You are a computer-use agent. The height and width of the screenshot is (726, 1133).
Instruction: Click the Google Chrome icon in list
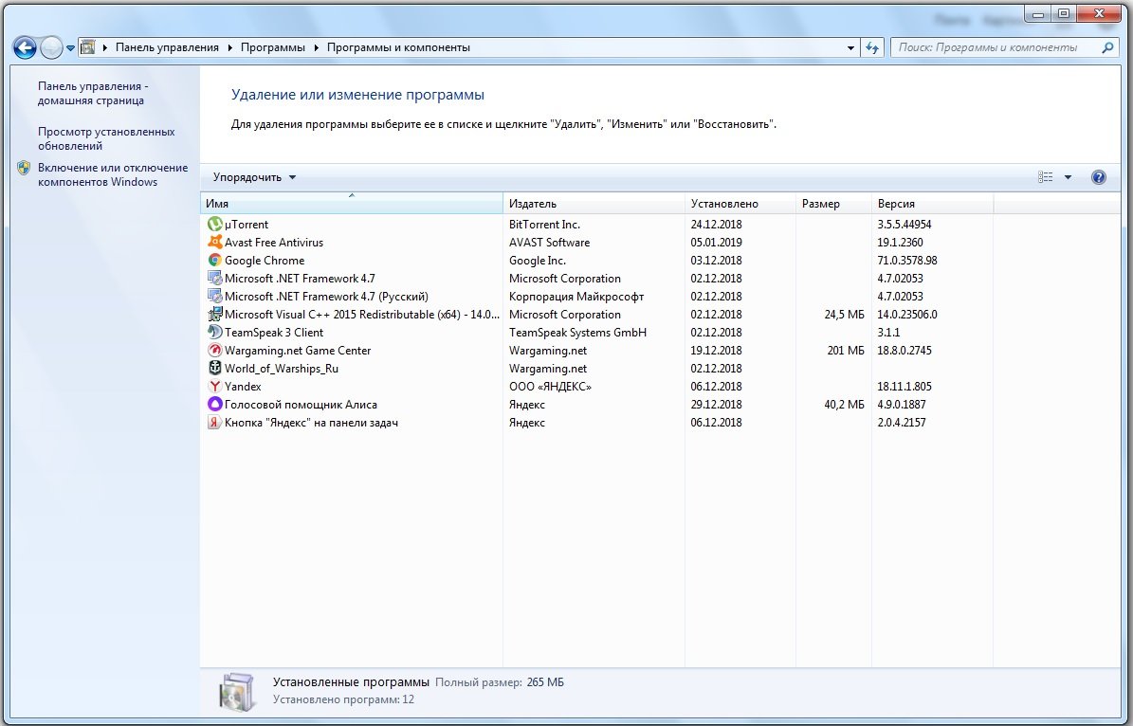click(214, 260)
